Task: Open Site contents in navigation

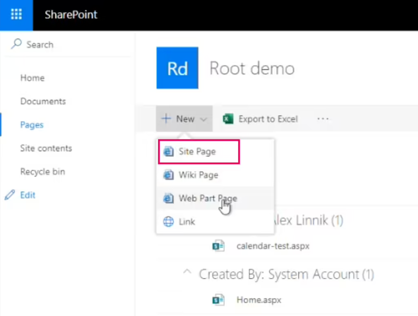Action: pos(46,148)
